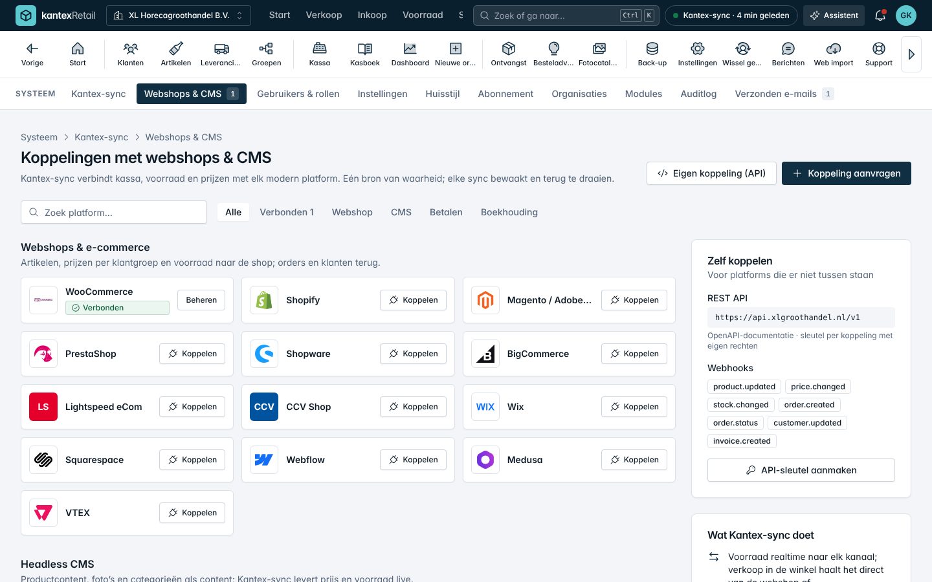Click the notifications bell icon
This screenshot has width=932, height=582.
pyautogui.click(x=880, y=16)
